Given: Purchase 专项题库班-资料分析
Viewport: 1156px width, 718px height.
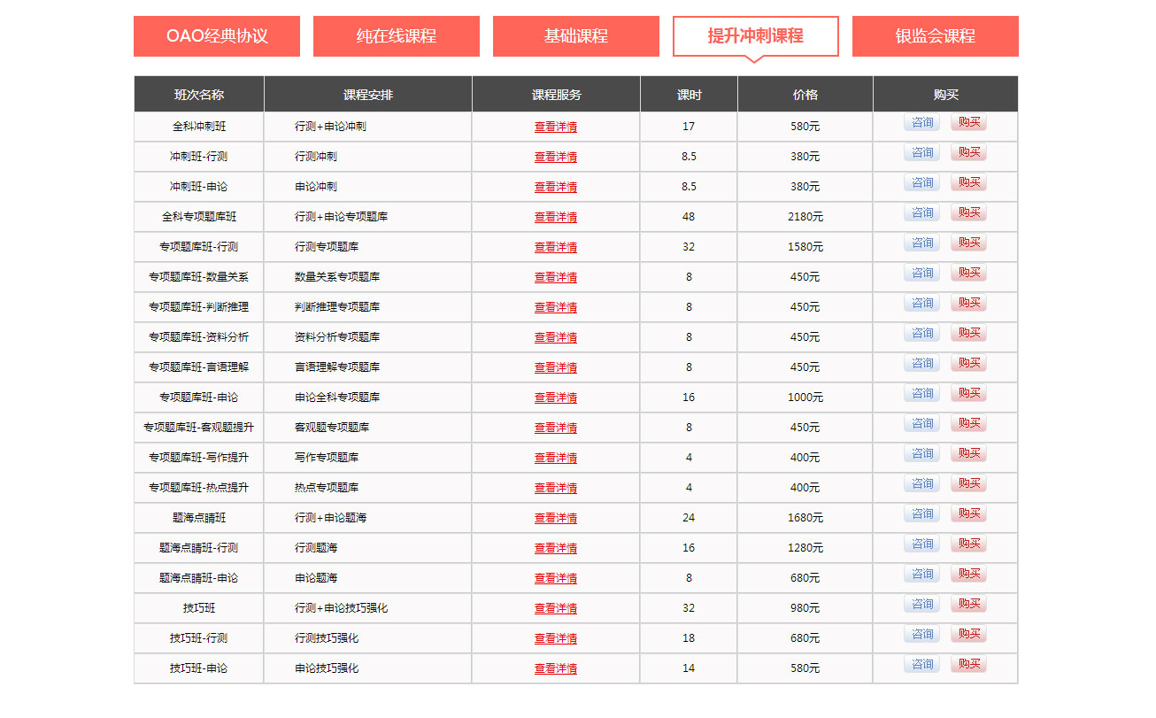Looking at the screenshot, I should (x=969, y=333).
